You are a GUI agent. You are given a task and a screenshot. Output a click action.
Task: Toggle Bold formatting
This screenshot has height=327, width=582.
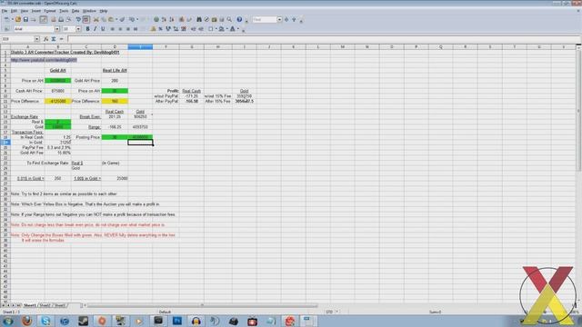tap(87, 29)
